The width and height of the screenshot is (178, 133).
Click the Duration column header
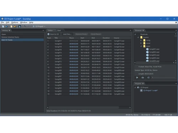tap(108, 38)
